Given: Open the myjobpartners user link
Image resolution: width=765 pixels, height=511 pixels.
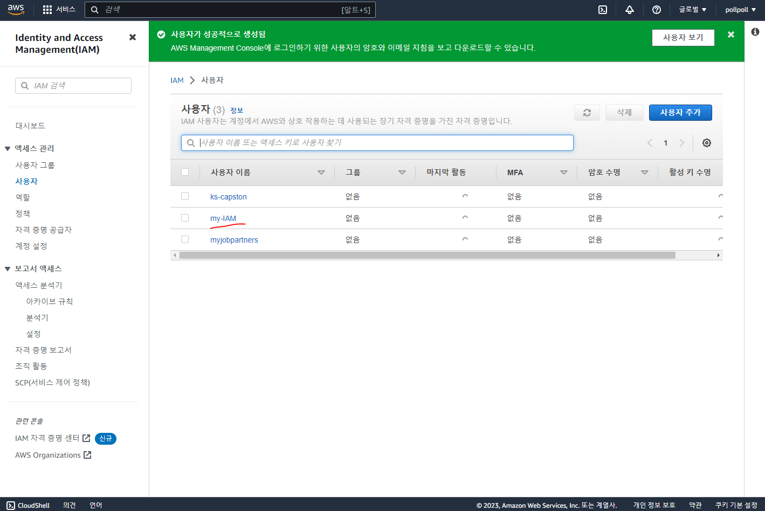Looking at the screenshot, I should coord(234,240).
